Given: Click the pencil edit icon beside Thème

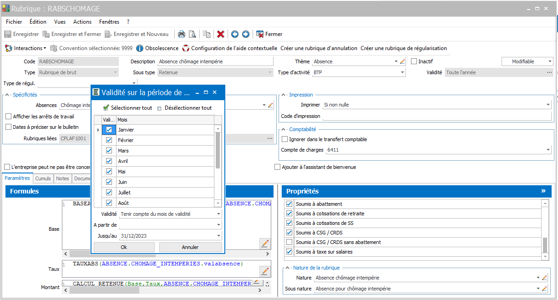Looking at the screenshot, I should coord(402,61).
